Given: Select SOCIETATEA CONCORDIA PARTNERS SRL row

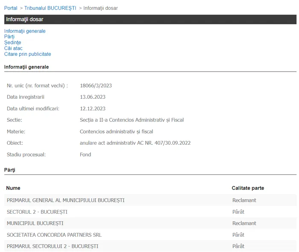Looking at the screenshot, I should (x=150, y=235).
